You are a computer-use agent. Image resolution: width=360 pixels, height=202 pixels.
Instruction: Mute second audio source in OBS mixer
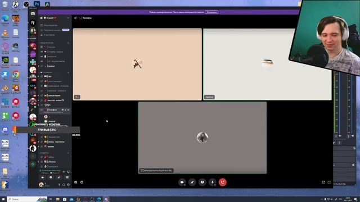coord(353,136)
